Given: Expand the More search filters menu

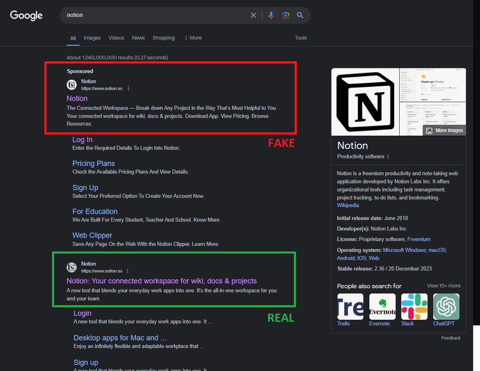Looking at the screenshot, I should coord(193,38).
